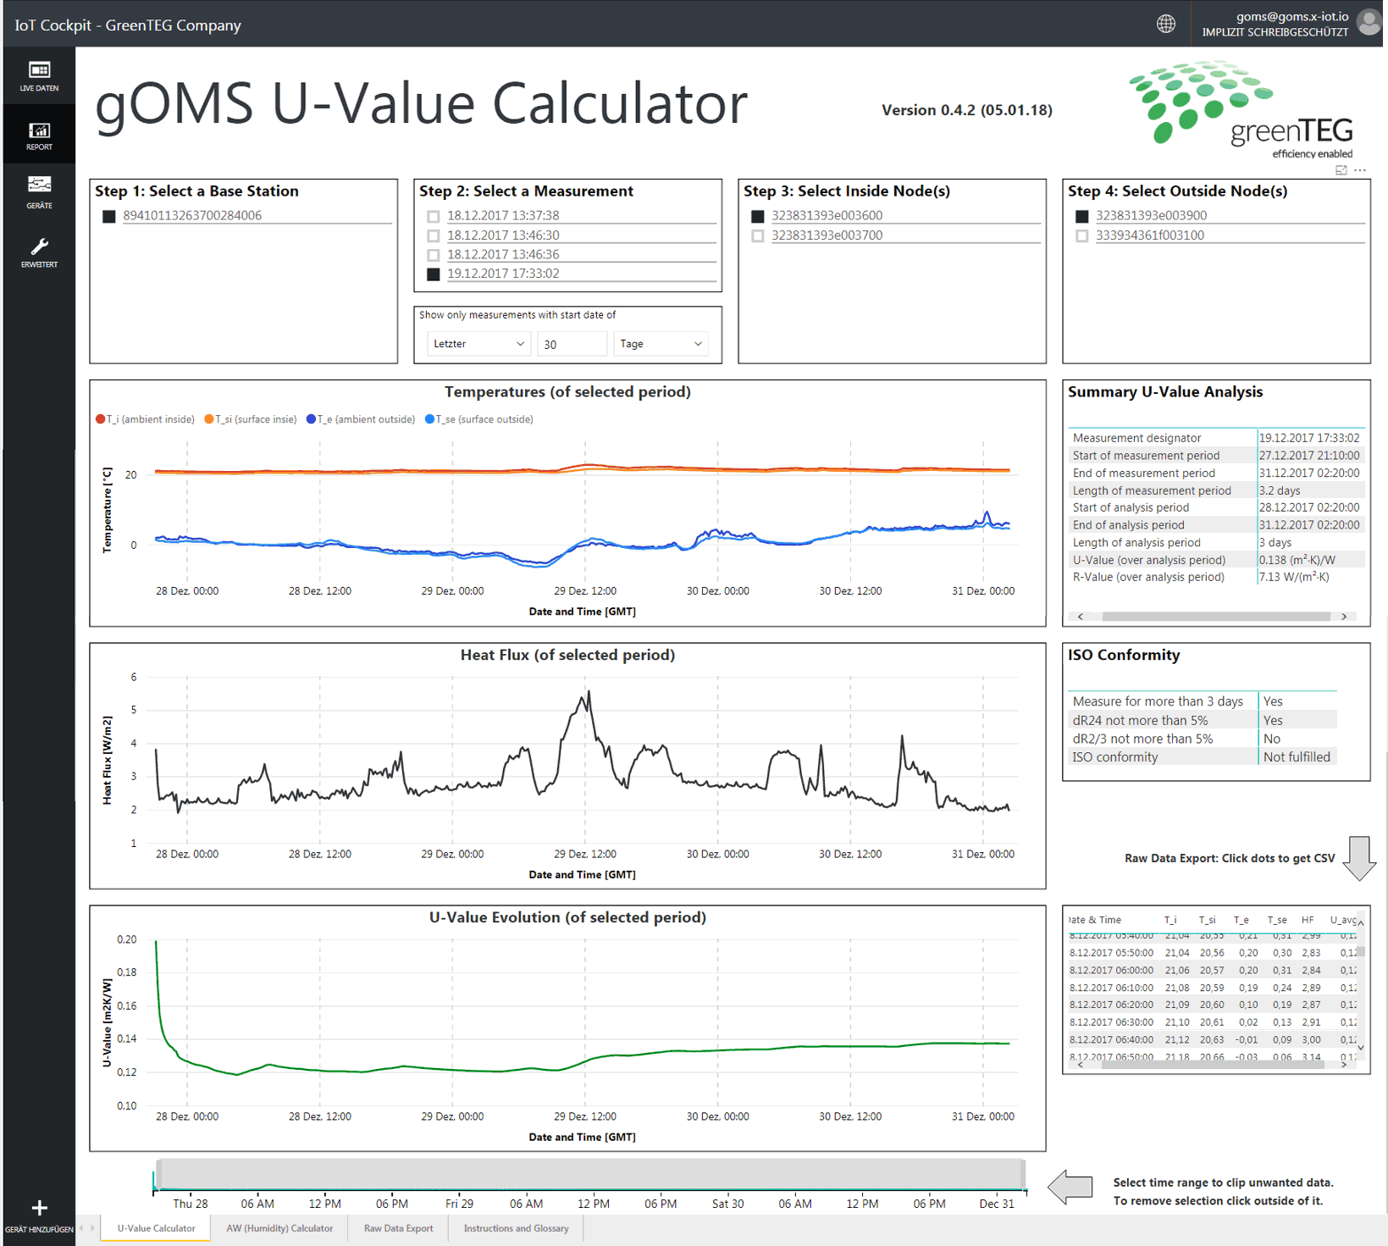Click raw data table vertical scrollbar thumb
This screenshot has width=1388, height=1246.
[1361, 951]
